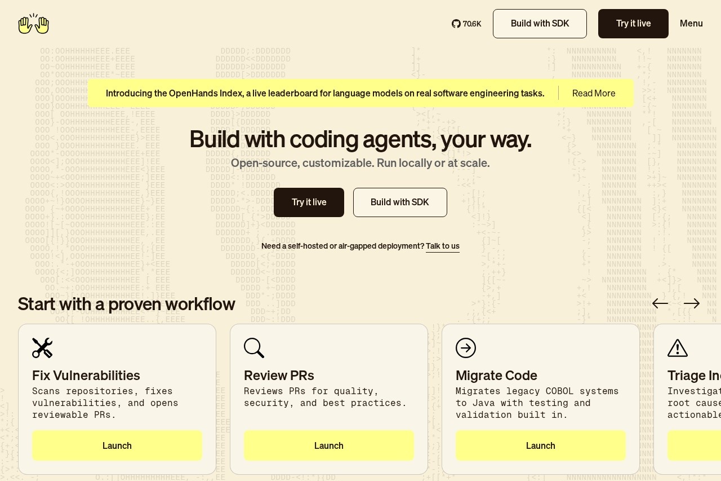Launch the Fix Vulnerabilities workflow
721x481 pixels.
coord(117,445)
